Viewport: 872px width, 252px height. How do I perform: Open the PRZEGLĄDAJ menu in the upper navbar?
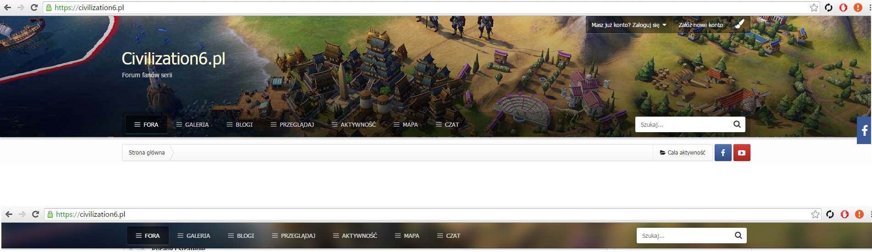(292, 124)
